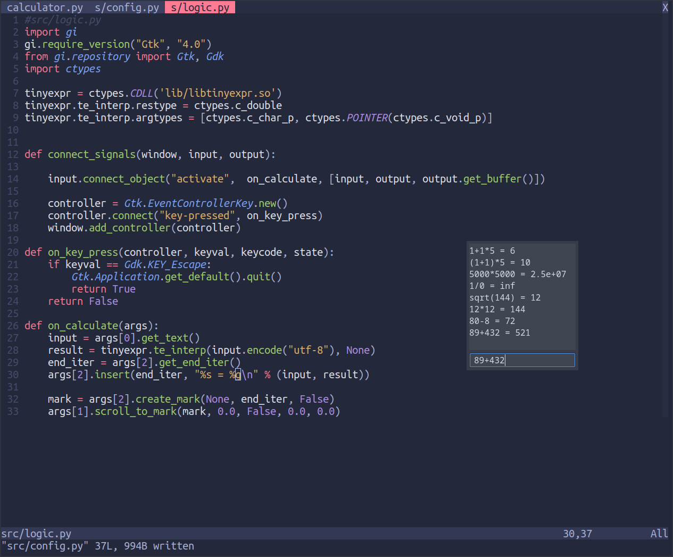The height and width of the screenshot is (557, 673).
Task: Click the result line '80-8 = 72'
Action: pos(492,321)
